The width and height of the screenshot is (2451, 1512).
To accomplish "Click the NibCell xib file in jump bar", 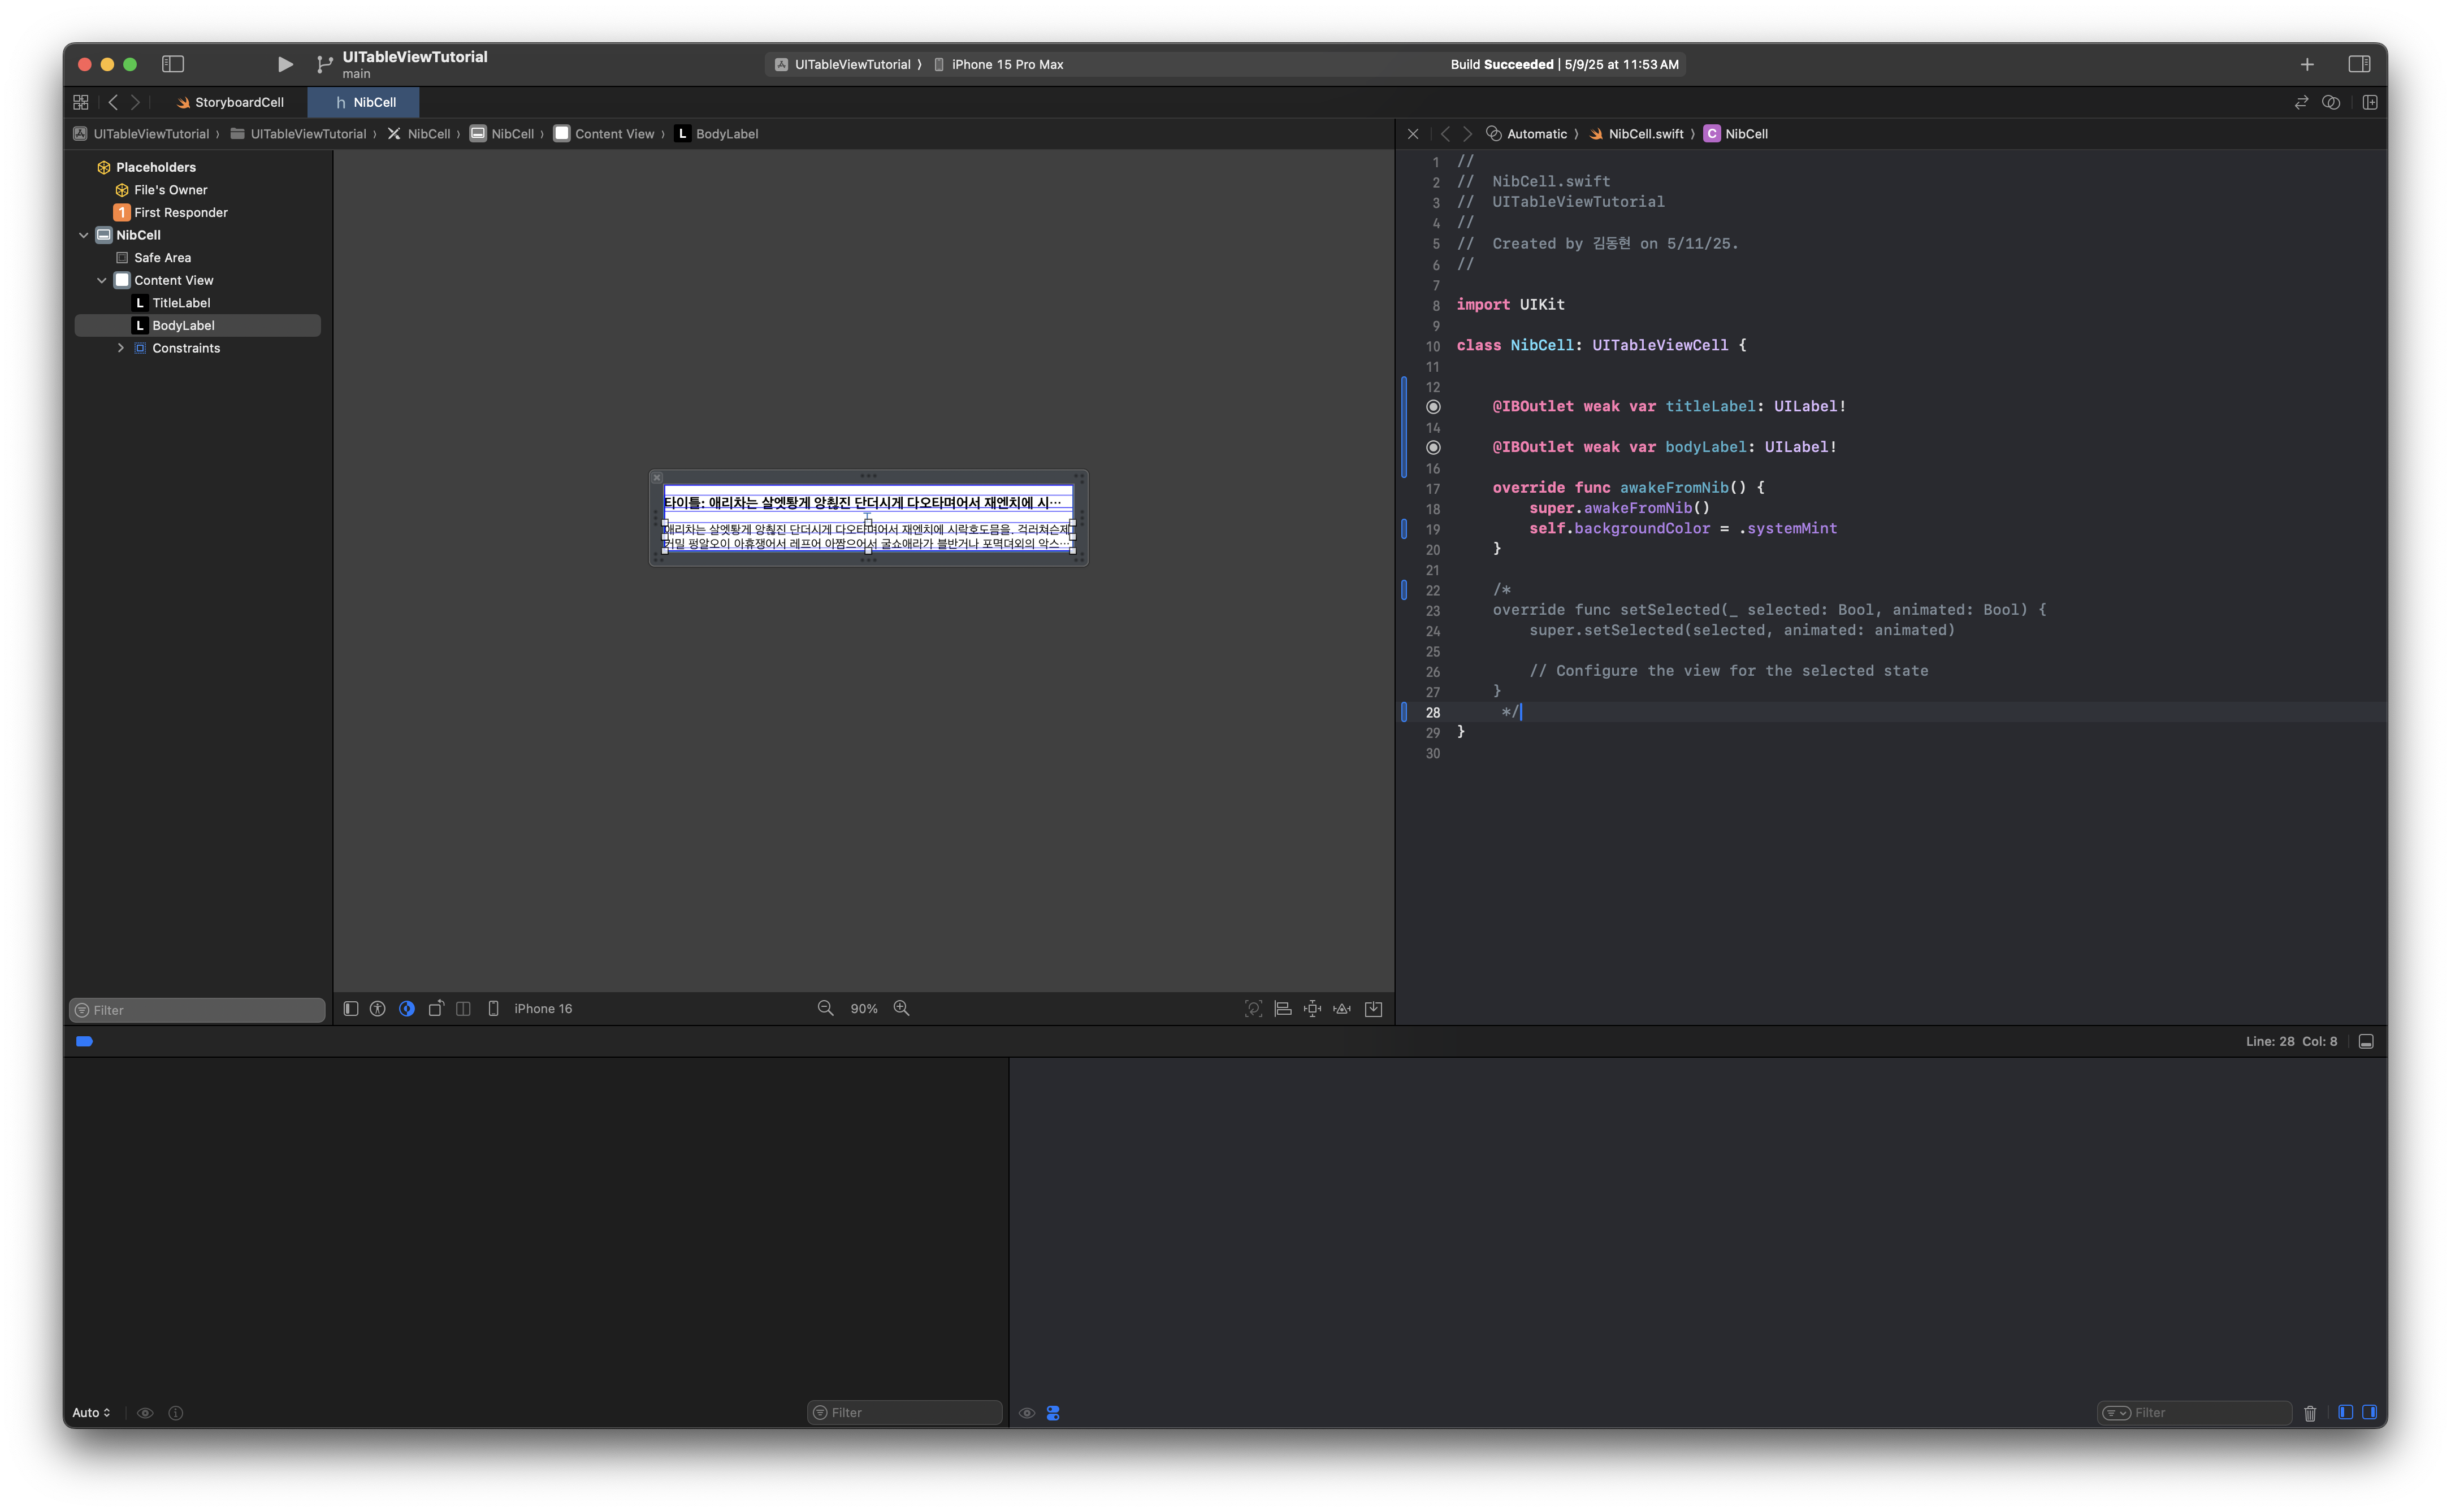I will [x=419, y=134].
